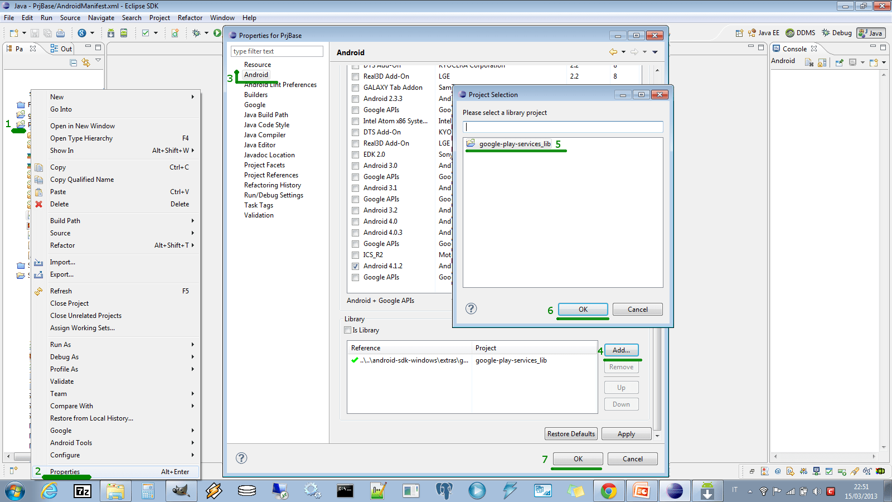Click the help icon in Properties dialog
Viewport: 892px width, 502px height.
tap(241, 458)
